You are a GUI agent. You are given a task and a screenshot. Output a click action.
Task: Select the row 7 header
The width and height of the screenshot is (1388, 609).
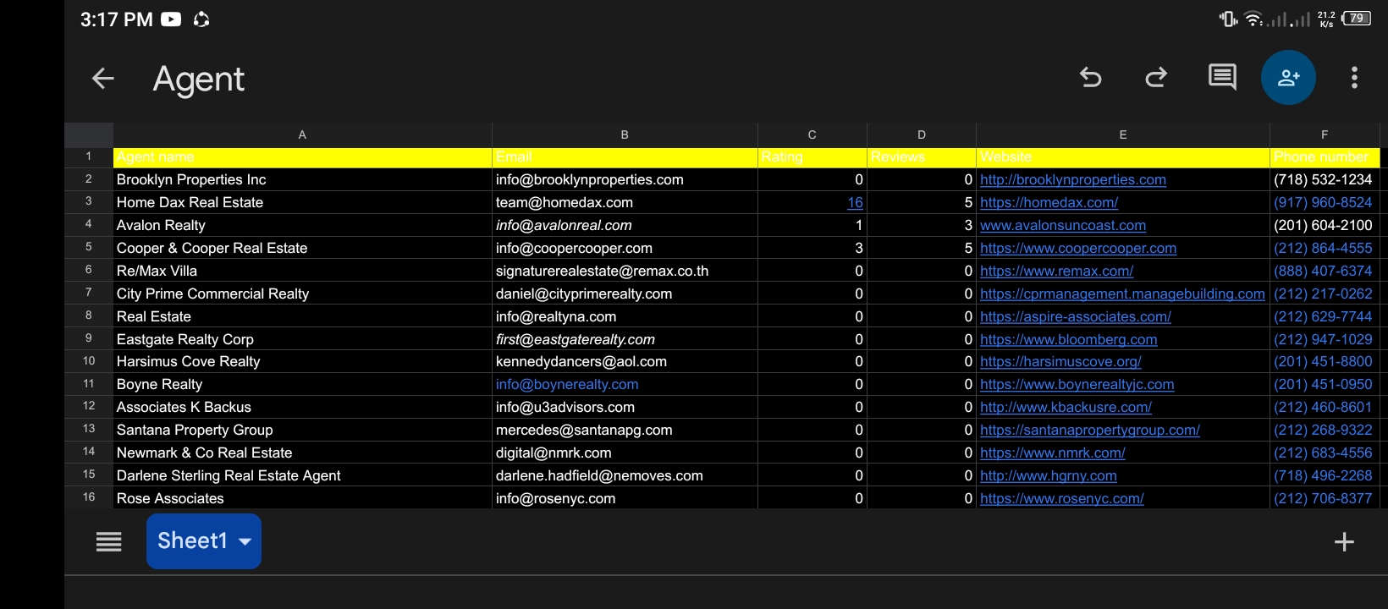[89, 293]
